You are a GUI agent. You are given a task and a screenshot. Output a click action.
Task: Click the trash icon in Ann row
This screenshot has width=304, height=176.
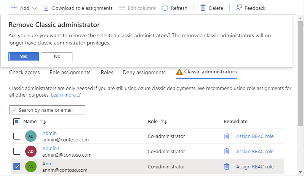[226, 166]
